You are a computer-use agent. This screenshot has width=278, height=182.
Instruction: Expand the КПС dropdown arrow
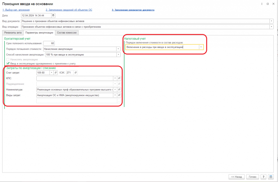[115, 78]
